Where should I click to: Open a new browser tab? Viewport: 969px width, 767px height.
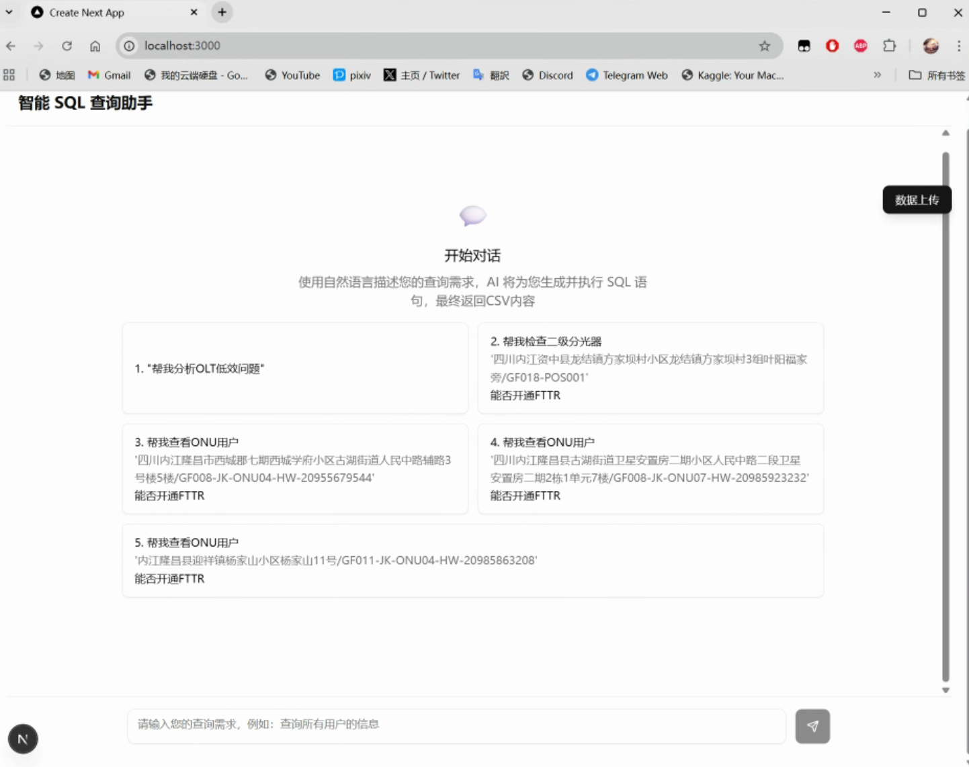(x=222, y=12)
